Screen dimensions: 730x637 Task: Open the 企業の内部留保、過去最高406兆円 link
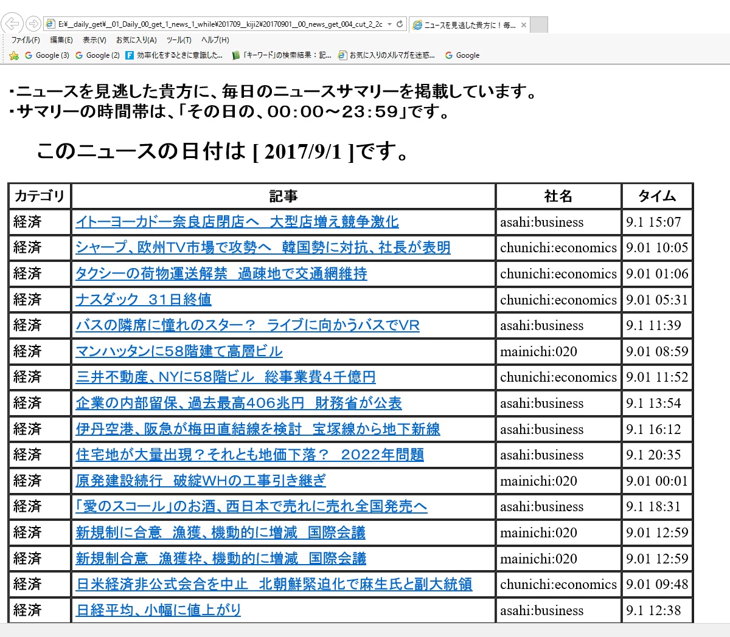pos(238,403)
